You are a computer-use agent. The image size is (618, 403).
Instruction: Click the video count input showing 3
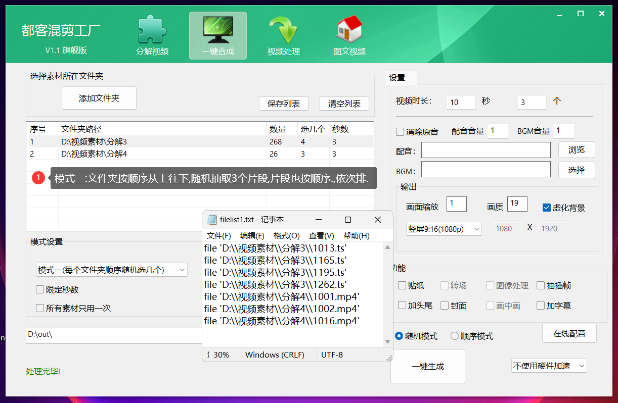click(x=532, y=103)
